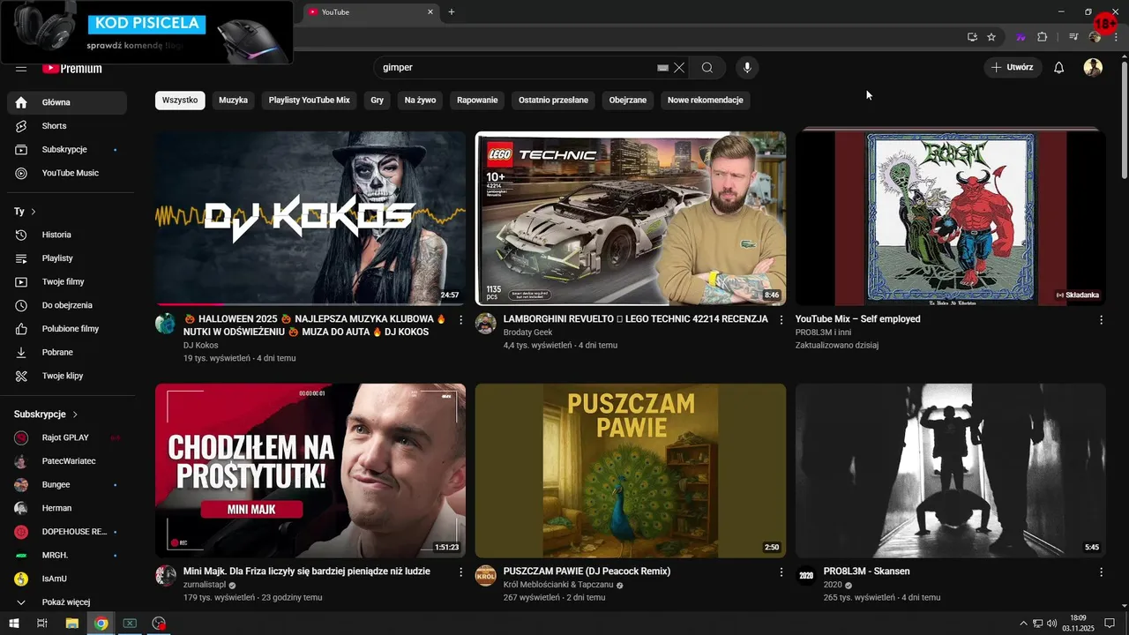Open Windows Start menu

(14, 624)
